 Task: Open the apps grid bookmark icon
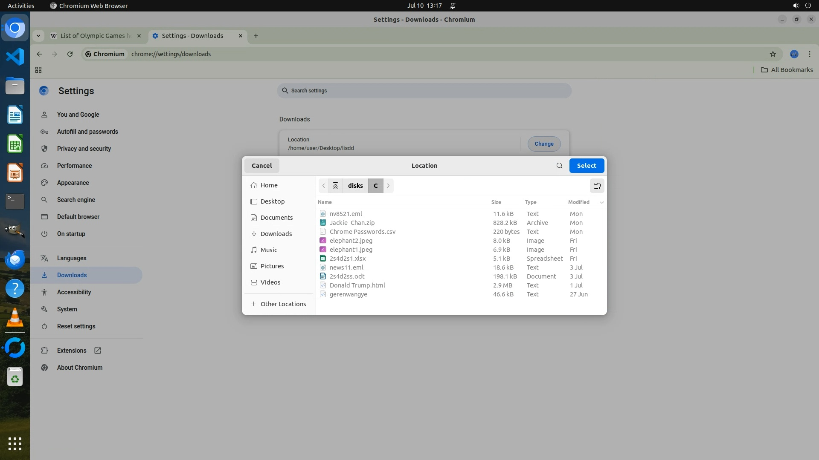coord(38,70)
